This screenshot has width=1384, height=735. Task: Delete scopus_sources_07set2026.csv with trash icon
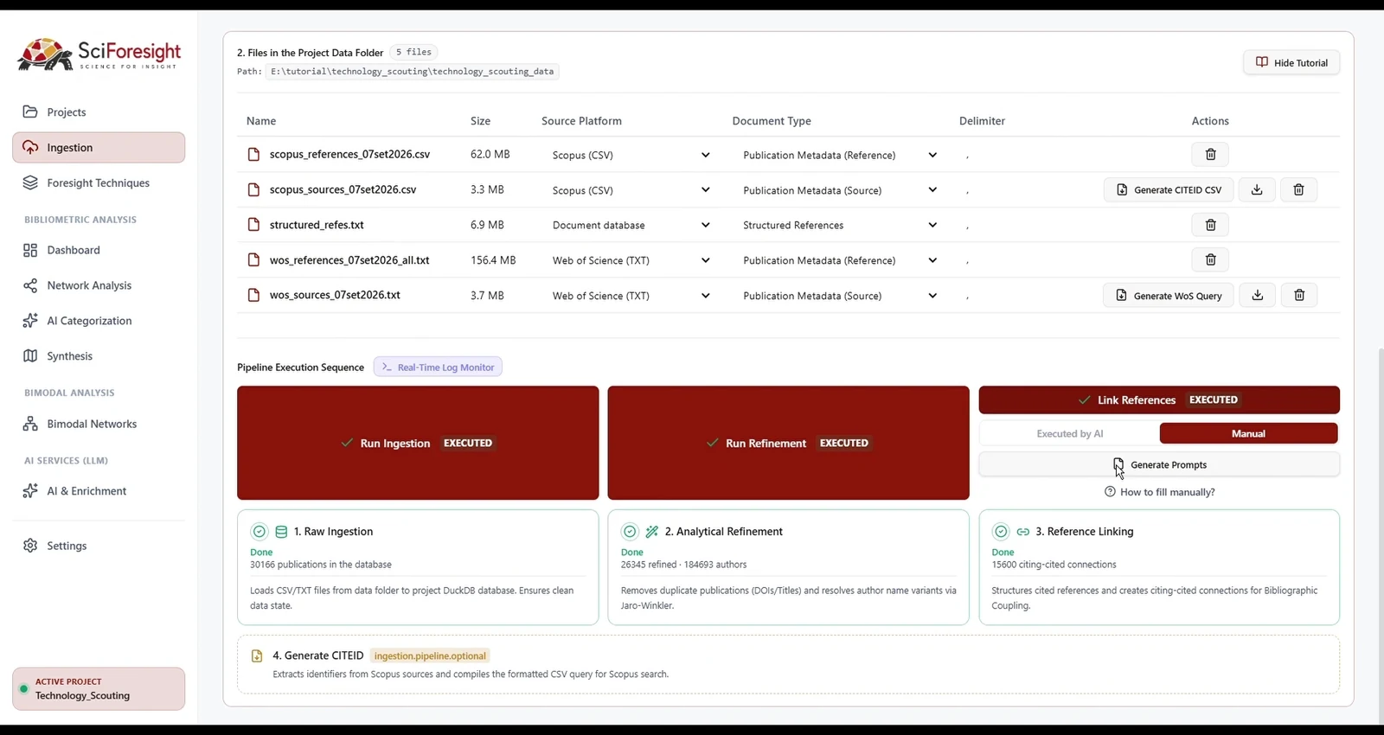pyautogui.click(x=1298, y=189)
